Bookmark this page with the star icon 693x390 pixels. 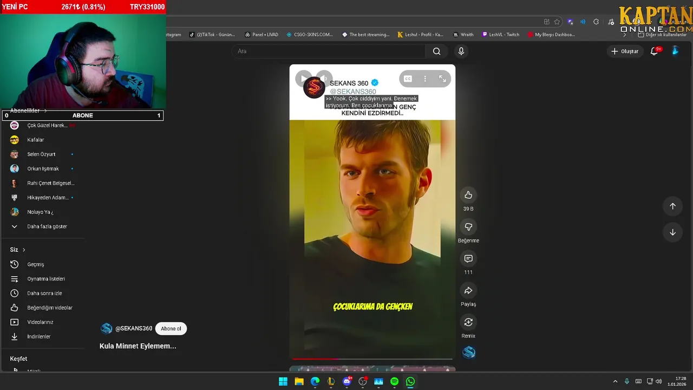557,22
